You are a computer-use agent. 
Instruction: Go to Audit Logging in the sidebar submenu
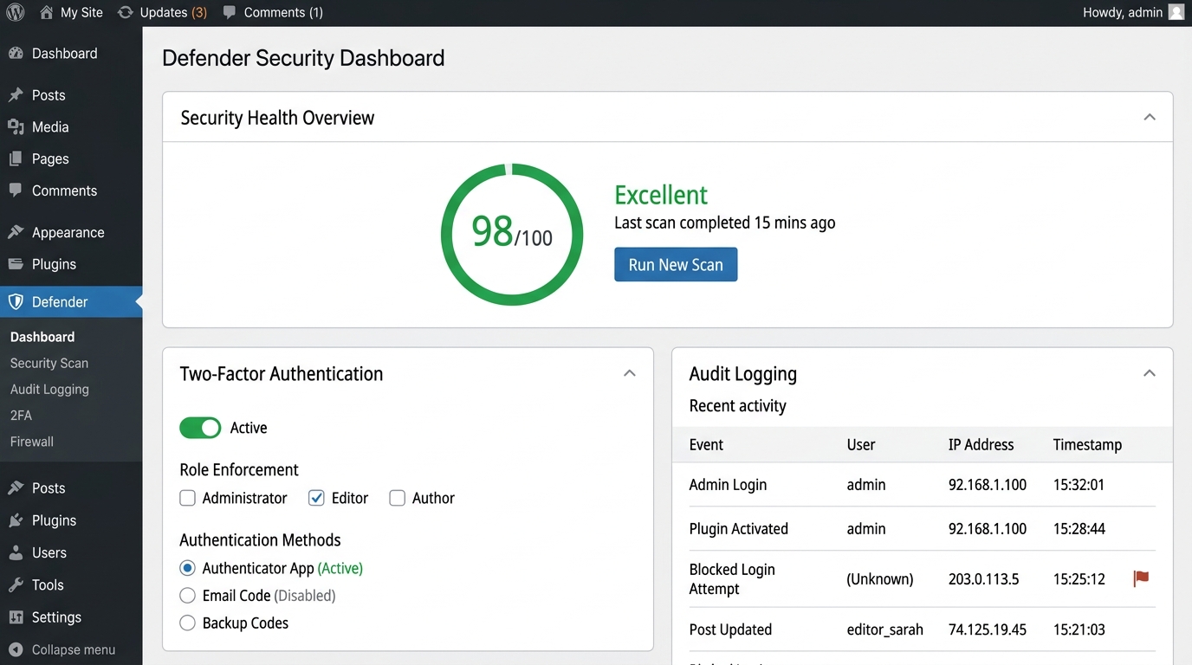pos(49,389)
